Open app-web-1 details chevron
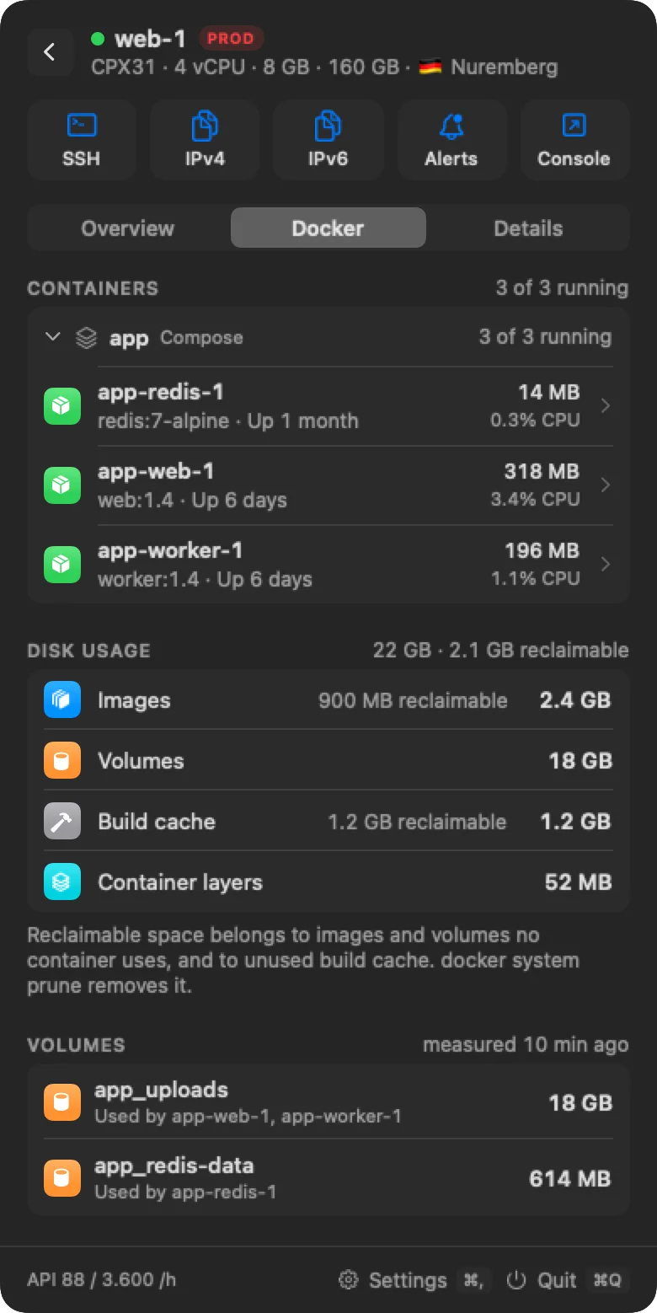 pos(605,485)
